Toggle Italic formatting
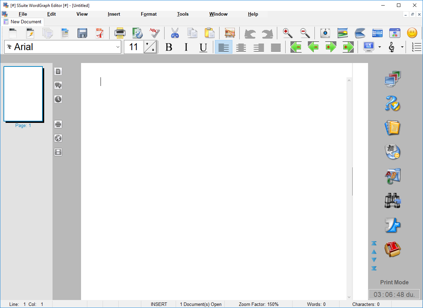This screenshot has height=308, width=423. coord(186,47)
